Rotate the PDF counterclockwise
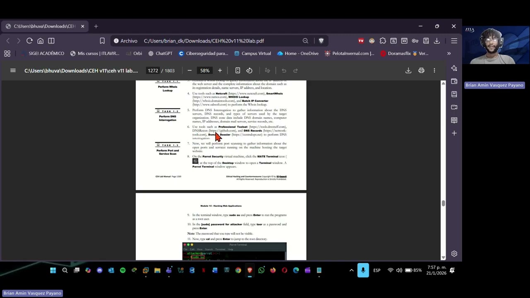530x298 pixels. pyautogui.click(x=249, y=71)
